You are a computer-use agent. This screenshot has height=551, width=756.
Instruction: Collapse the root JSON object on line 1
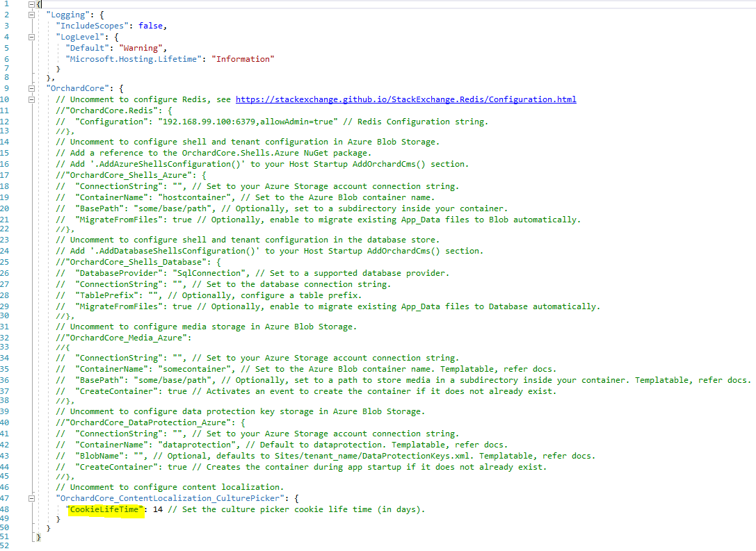(x=31, y=4)
